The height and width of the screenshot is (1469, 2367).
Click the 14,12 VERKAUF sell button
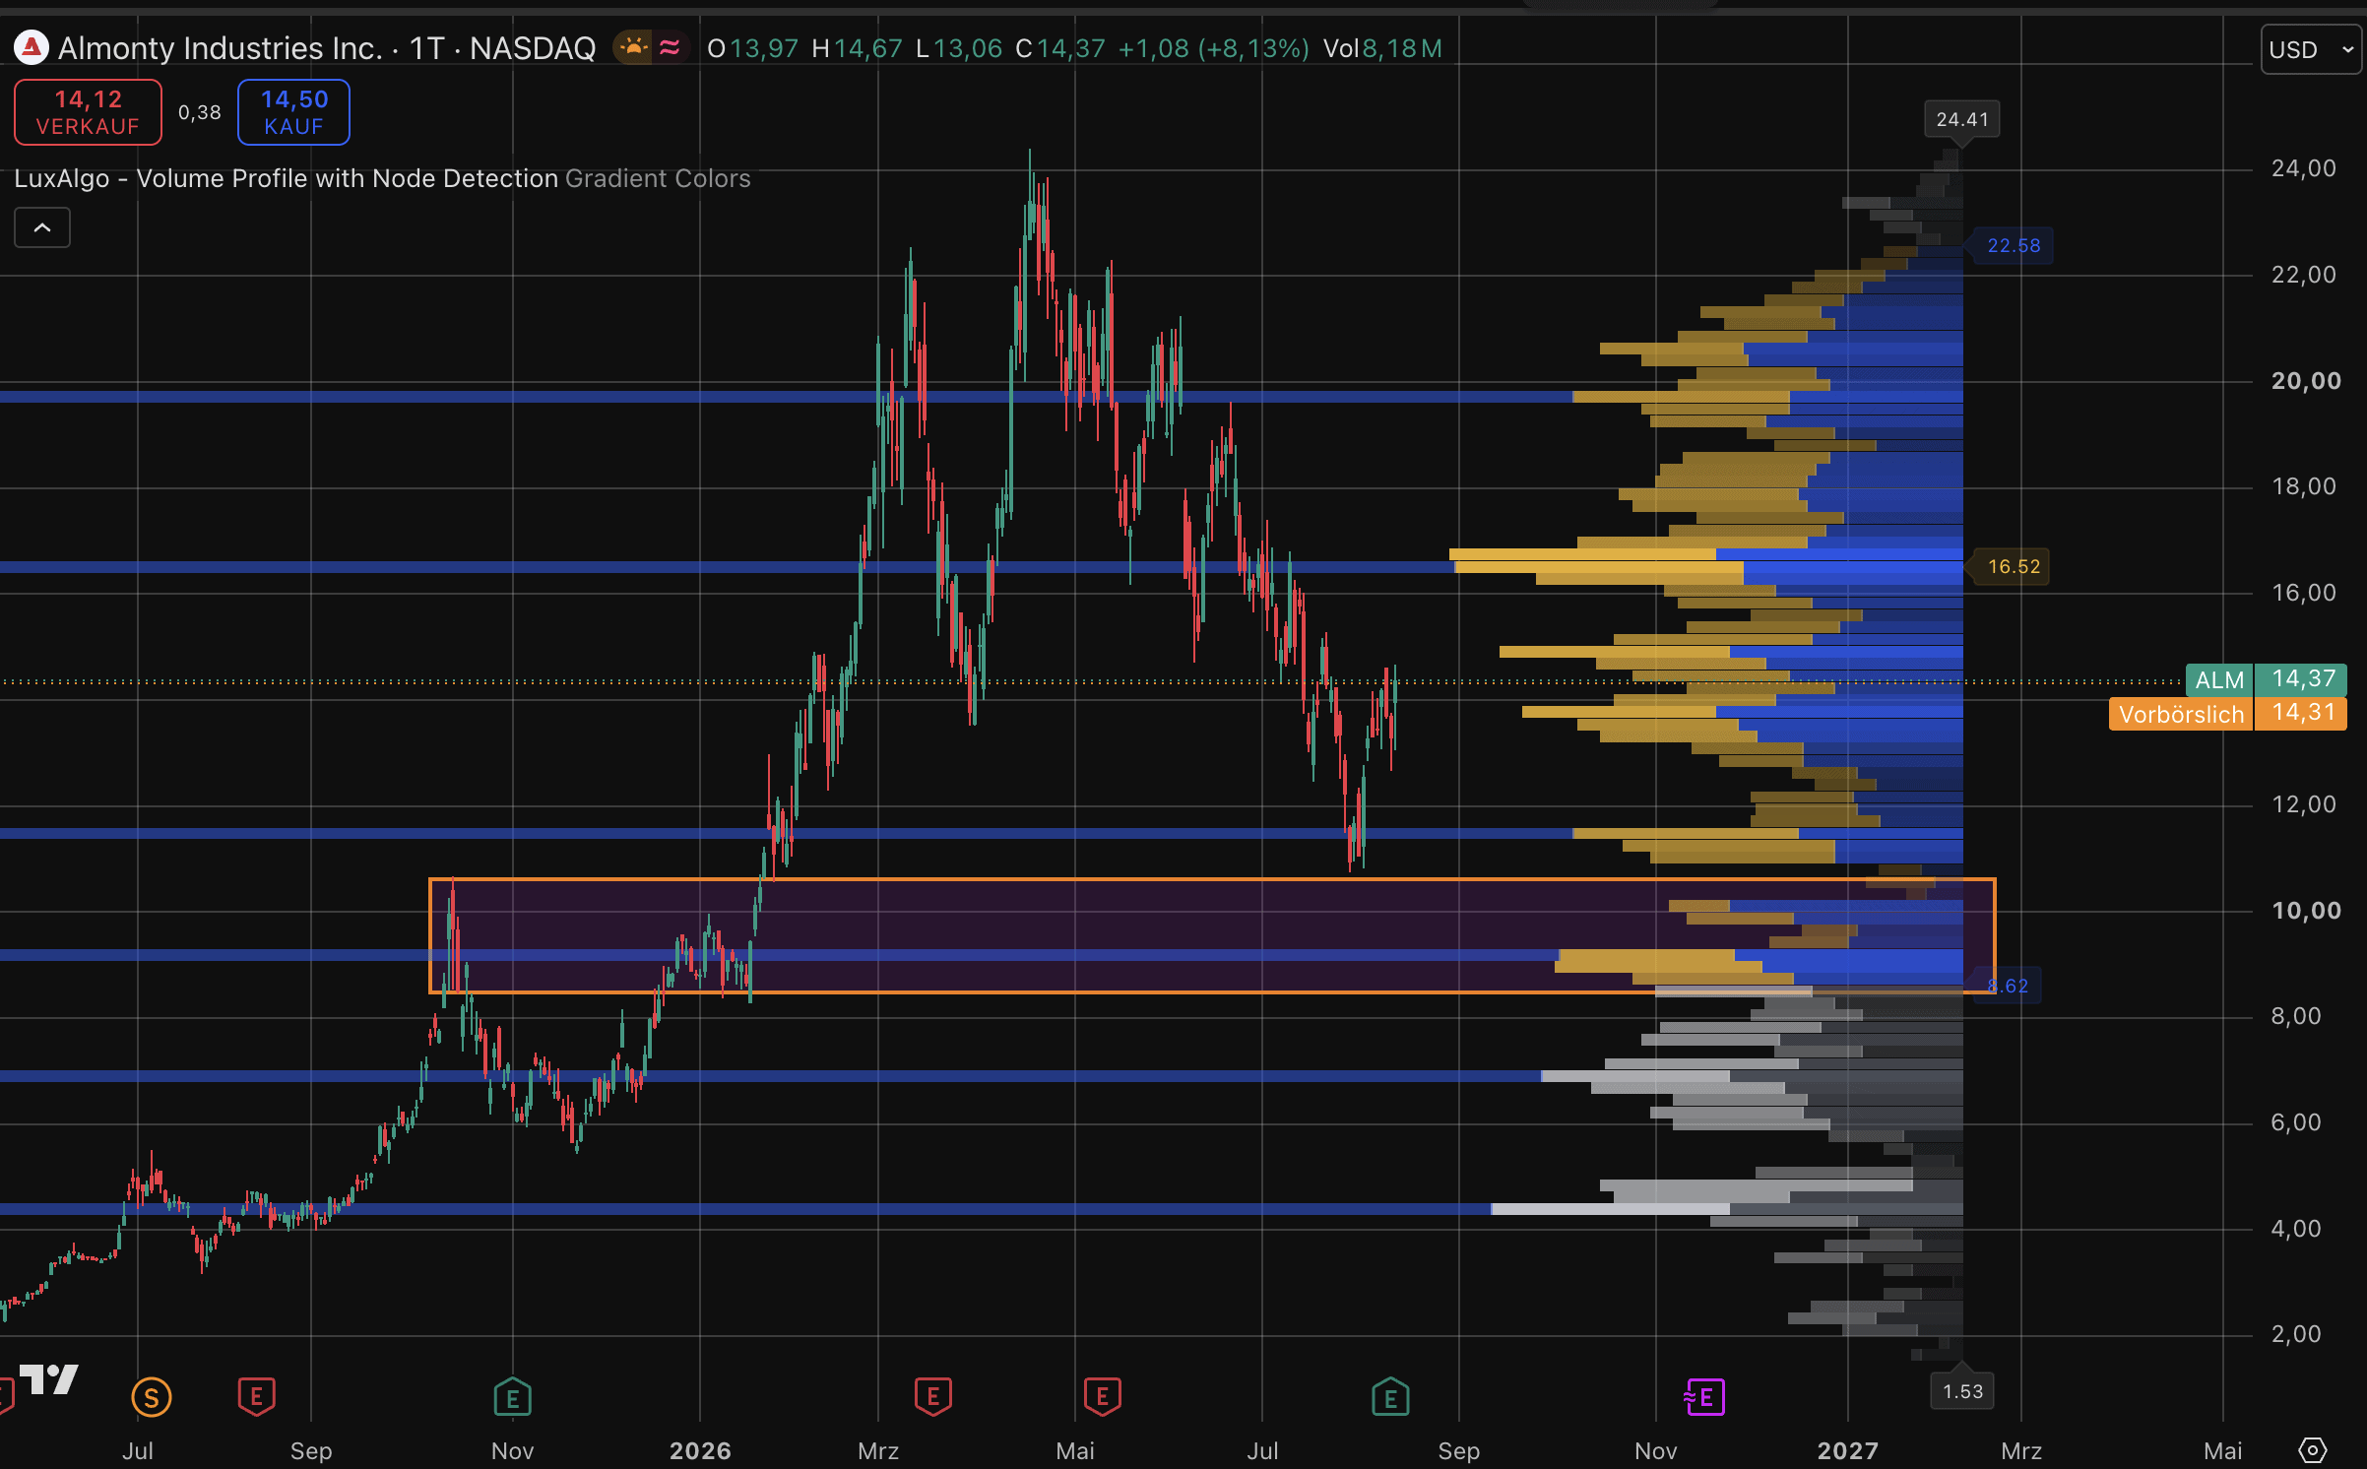click(89, 112)
